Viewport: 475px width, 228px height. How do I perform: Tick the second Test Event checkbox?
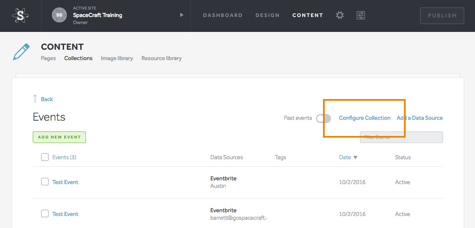click(45, 213)
